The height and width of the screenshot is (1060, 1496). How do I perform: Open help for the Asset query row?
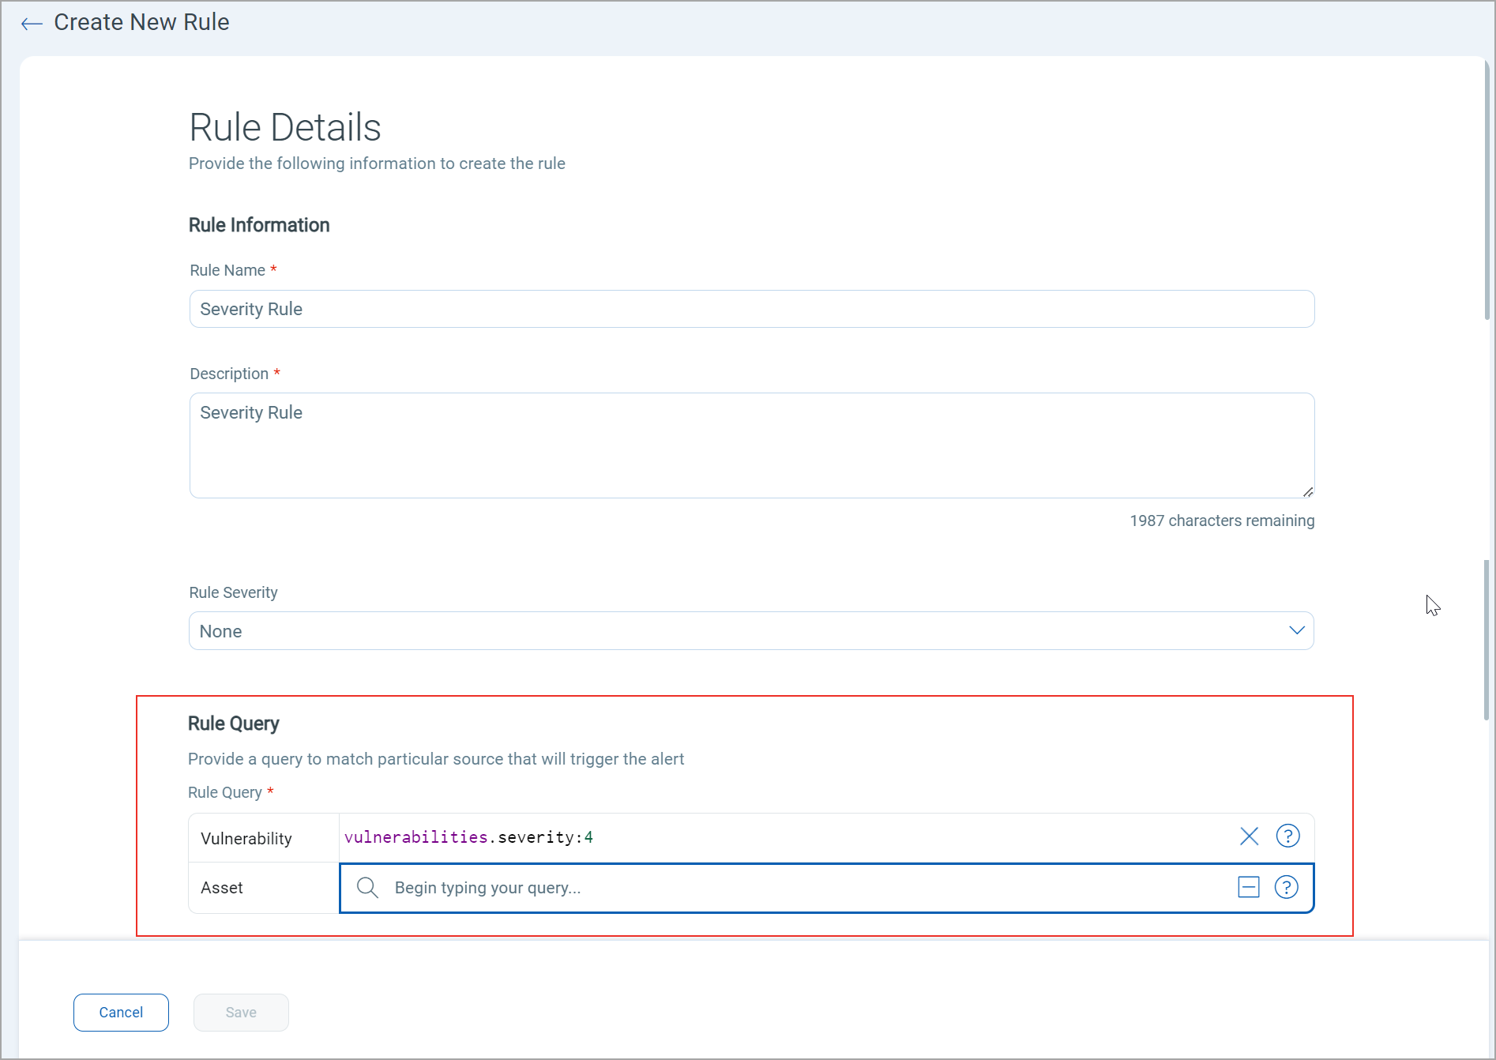coord(1287,888)
